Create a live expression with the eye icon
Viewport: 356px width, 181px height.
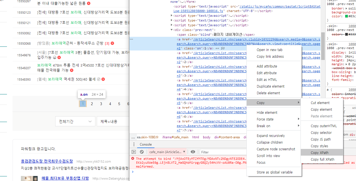pos(193,152)
